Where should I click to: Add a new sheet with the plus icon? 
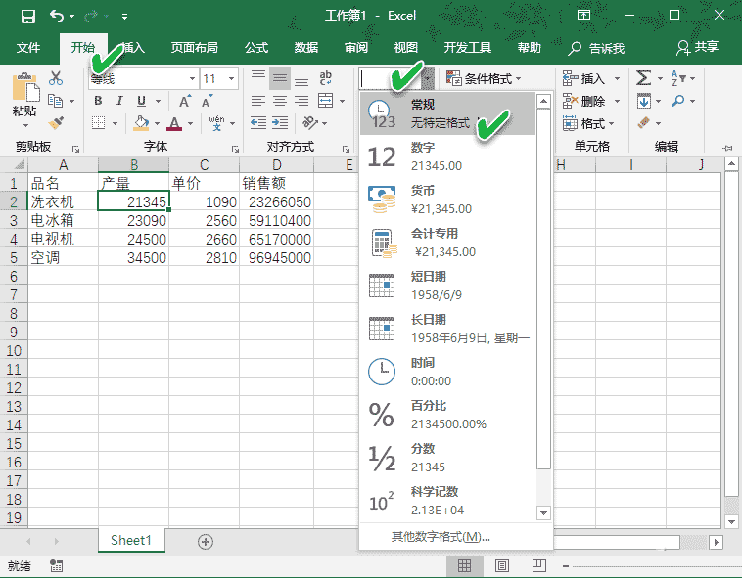pos(206,541)
